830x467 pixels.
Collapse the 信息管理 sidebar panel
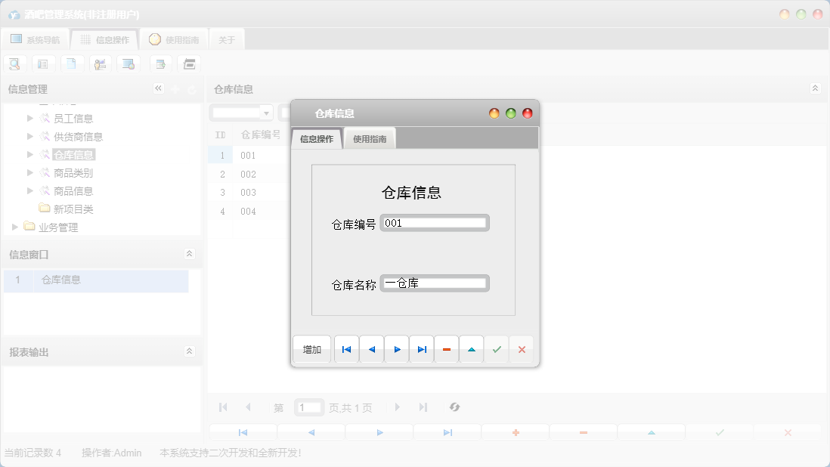point(159,88)
